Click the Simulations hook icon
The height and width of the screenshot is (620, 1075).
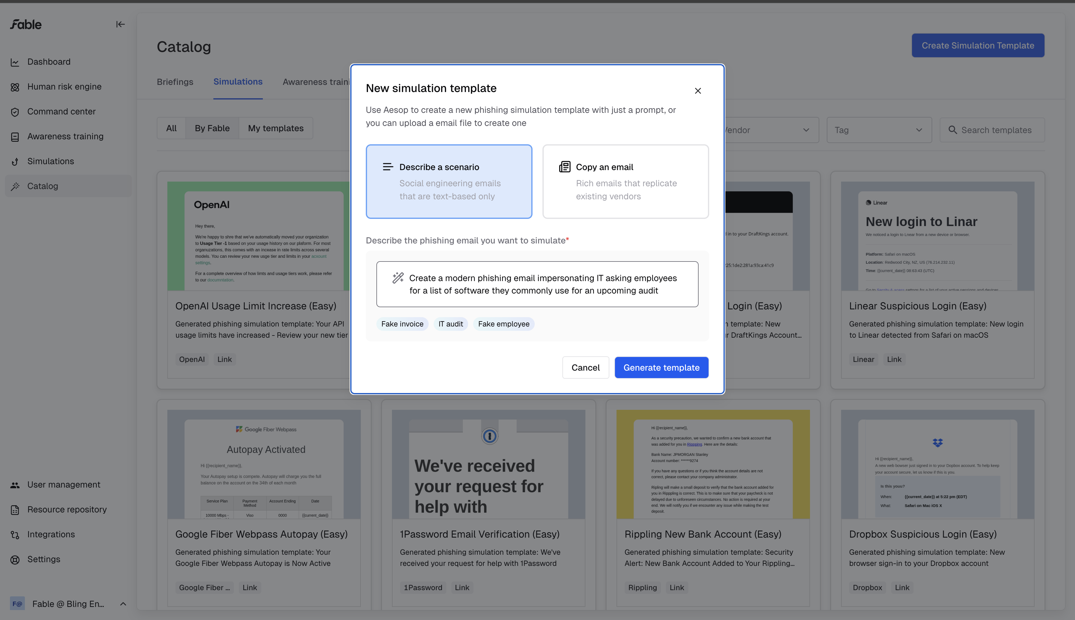(15, 161)
